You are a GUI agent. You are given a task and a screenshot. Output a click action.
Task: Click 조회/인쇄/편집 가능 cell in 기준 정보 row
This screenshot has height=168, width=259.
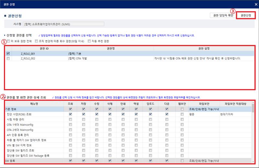204,109
